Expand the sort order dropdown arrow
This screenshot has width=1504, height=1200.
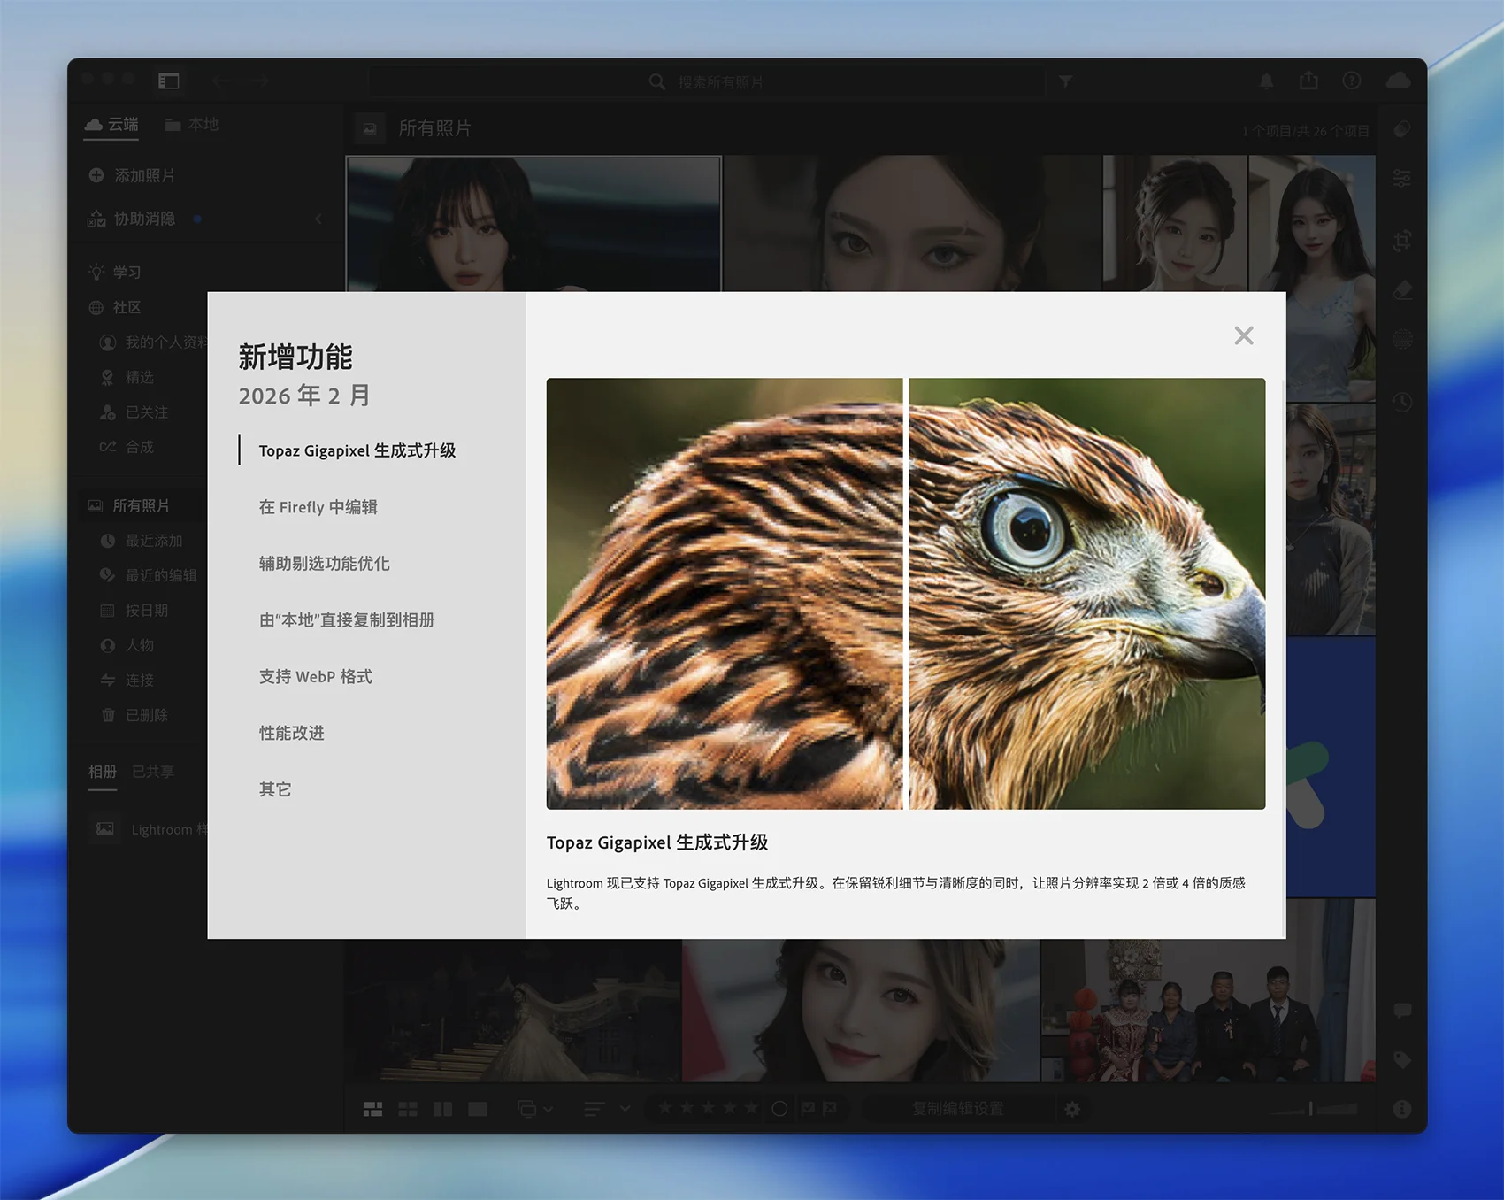pyautogui.click(x=625, y=1109)
